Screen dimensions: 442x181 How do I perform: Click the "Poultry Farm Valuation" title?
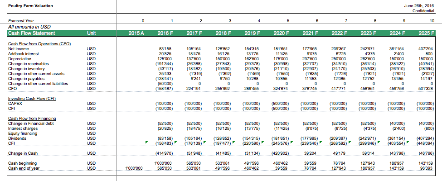click(x=30, y=5)
